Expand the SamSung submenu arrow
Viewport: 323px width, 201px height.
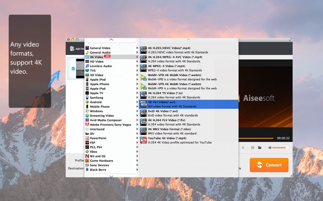137,97
